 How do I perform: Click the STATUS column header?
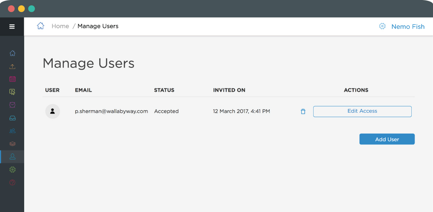[164, 90]
